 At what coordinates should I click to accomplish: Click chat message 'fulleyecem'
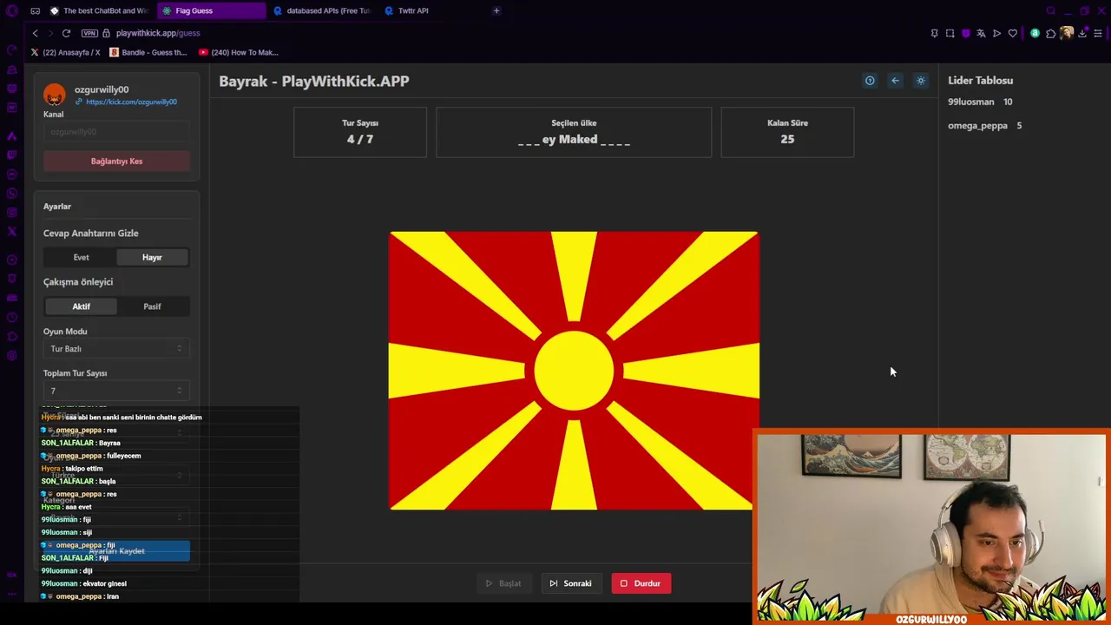click(x=123, y=456)
